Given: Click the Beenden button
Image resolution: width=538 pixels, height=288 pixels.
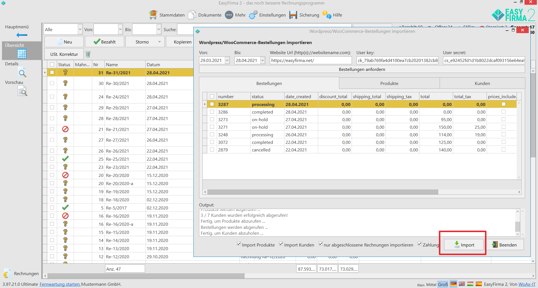Looking at the screenshot, I should (505, 245).
